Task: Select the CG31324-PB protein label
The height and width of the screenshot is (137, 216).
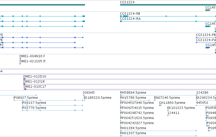Action: click(206, 35)
